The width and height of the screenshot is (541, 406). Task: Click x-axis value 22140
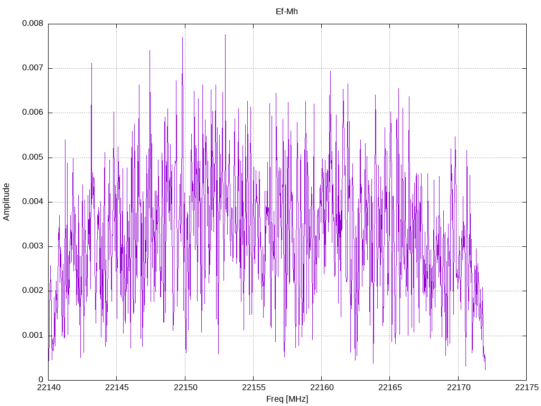49,387
